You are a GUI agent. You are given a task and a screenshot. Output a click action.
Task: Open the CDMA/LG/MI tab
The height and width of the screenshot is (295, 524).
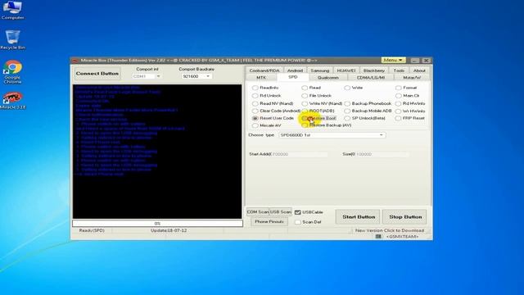(371, 78)
